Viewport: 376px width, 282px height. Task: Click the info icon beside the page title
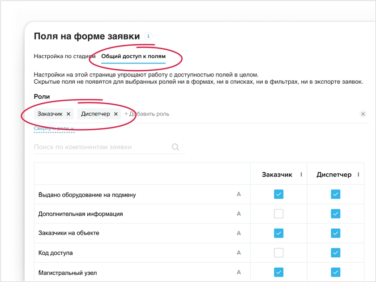tap(149, 36)
